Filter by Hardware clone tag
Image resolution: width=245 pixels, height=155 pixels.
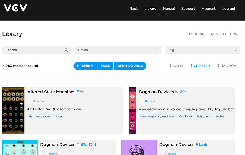39,116
